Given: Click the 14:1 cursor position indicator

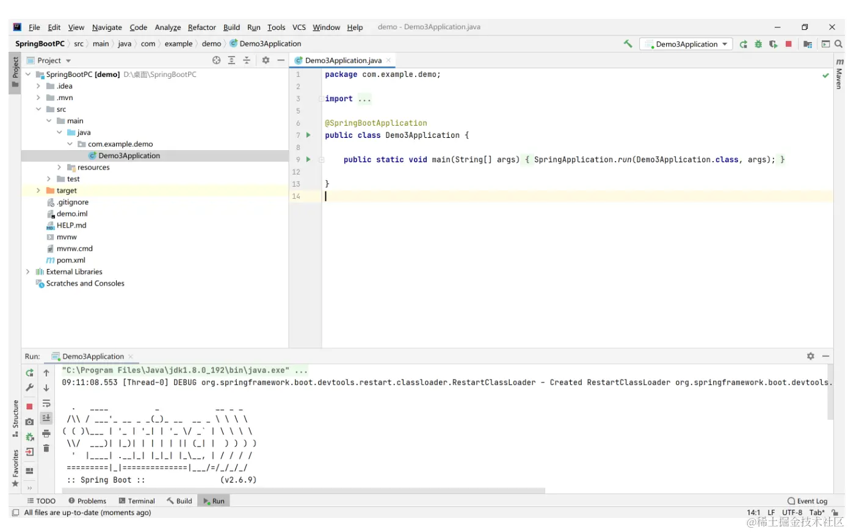Looking at the screenshot, I should (753, 512).
